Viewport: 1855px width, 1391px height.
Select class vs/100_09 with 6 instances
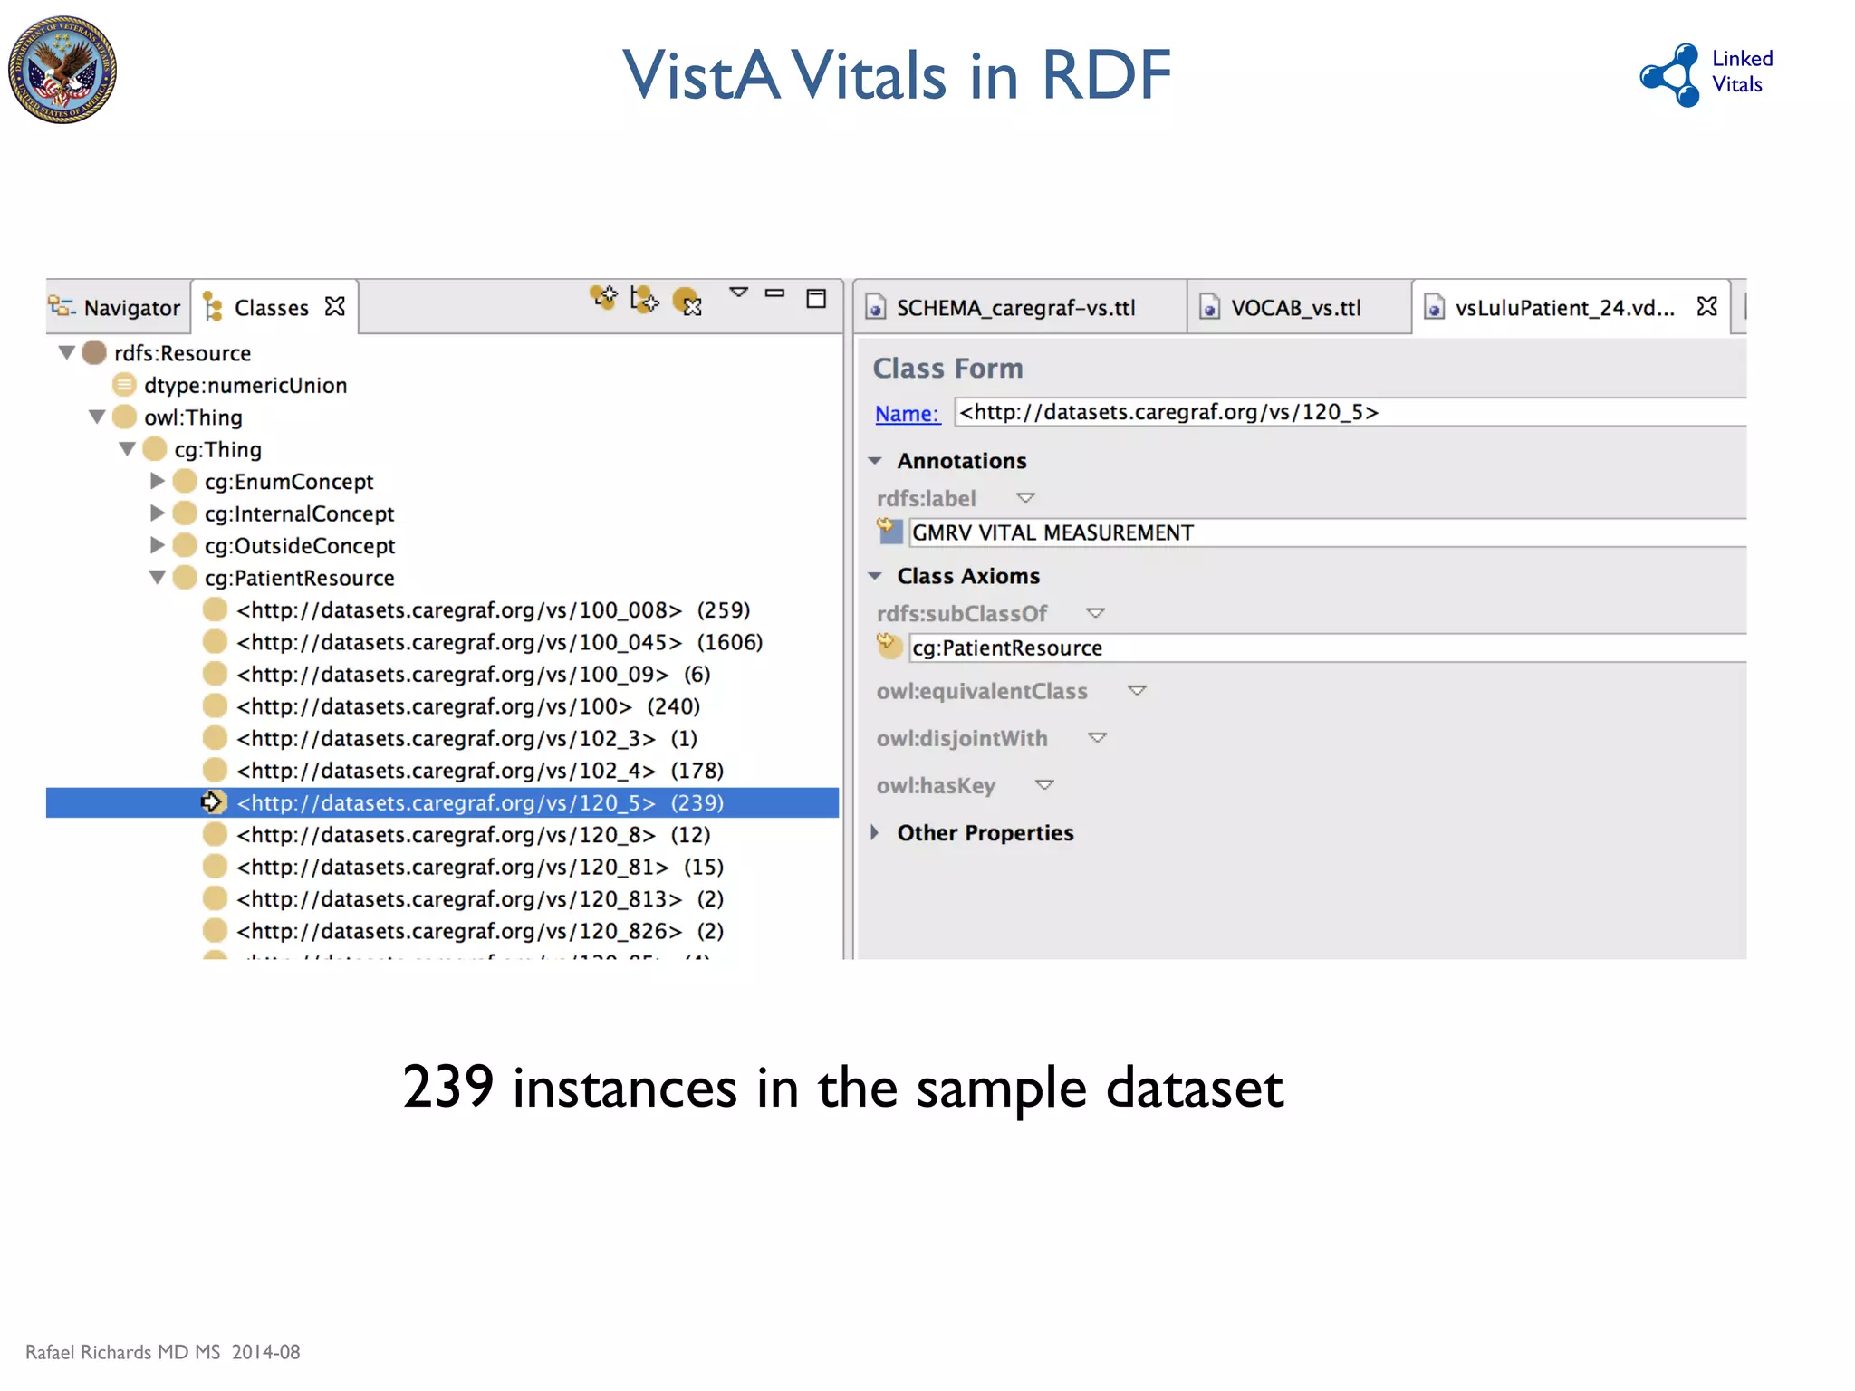(x=474, y=675)
